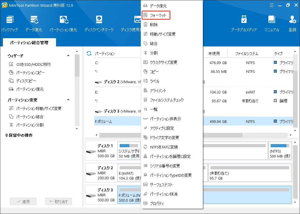
Task: Open パーティションコピー wizard
Action: click(27, 73)
